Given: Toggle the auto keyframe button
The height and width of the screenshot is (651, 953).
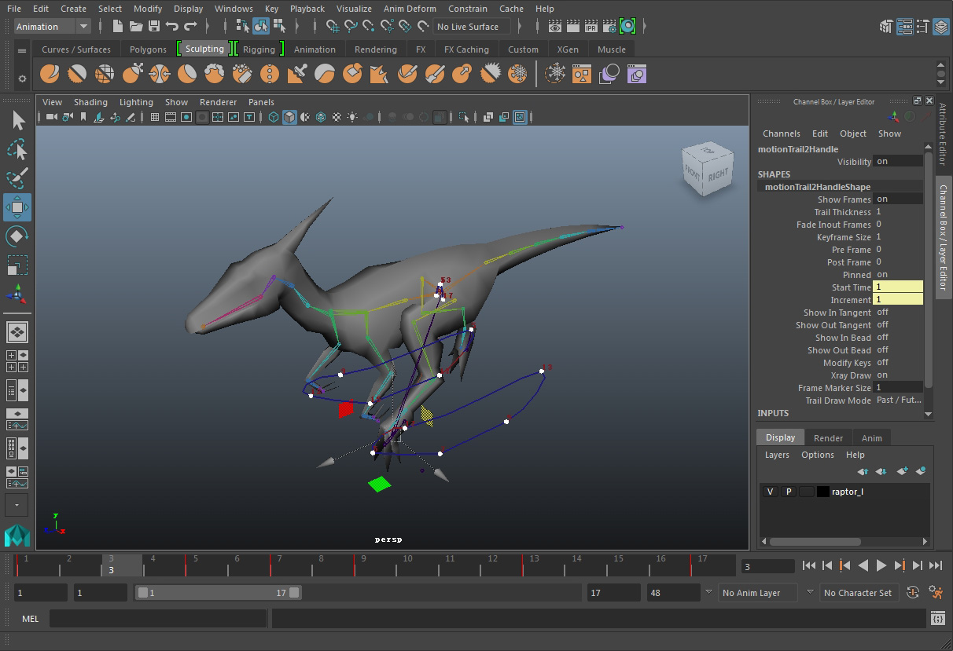Looking at the screenshot, I should [x=913, y=593].
